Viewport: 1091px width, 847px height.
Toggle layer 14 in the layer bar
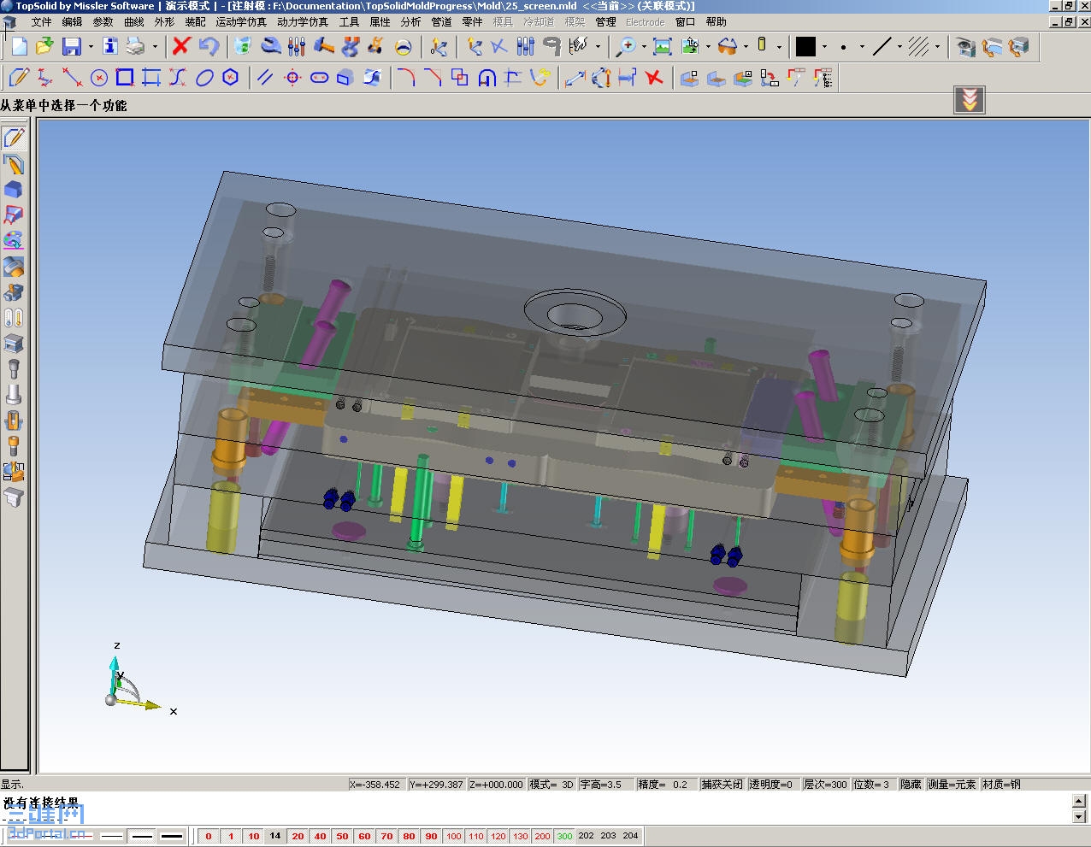tap(275, 836)
